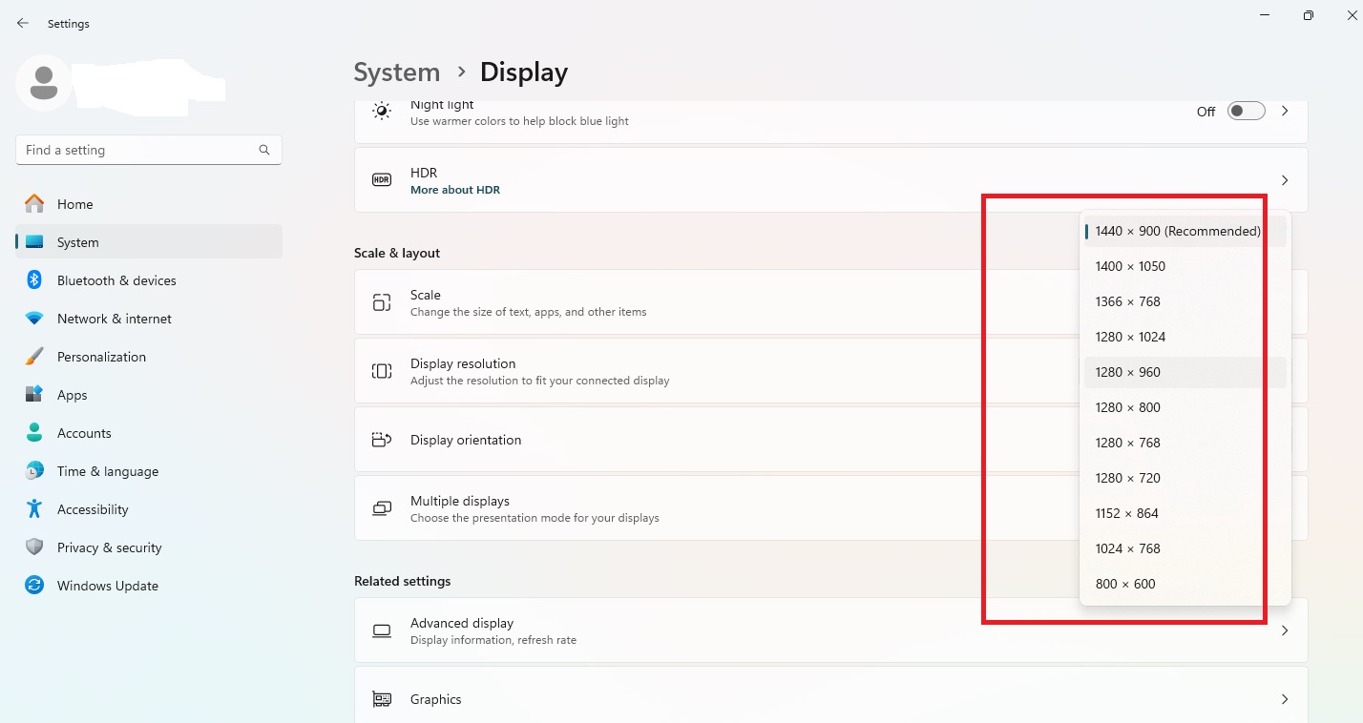Click the HDR badge icon
Screen dimensions: 1363x723
382,180
